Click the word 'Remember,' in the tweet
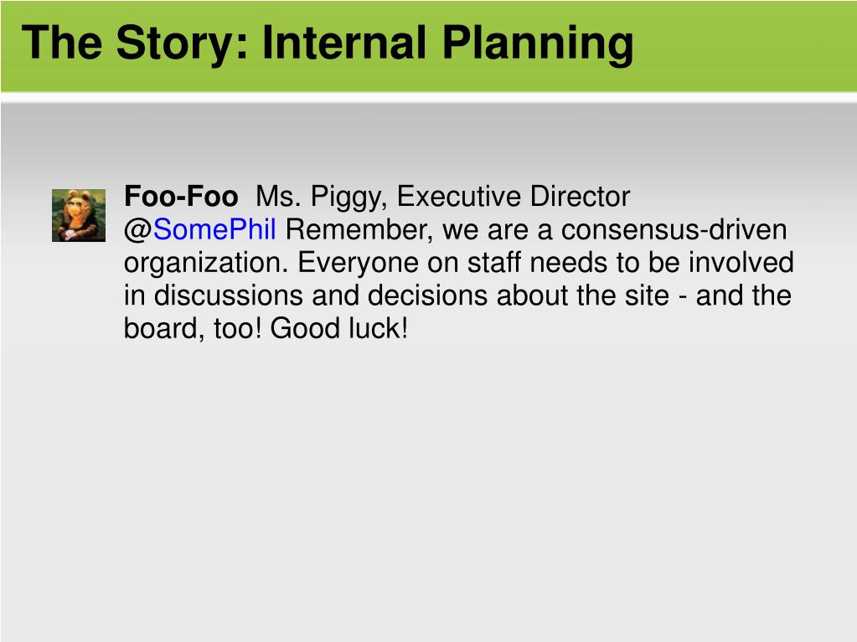Viewport: 857px width, 642px height. coord(359,229)
